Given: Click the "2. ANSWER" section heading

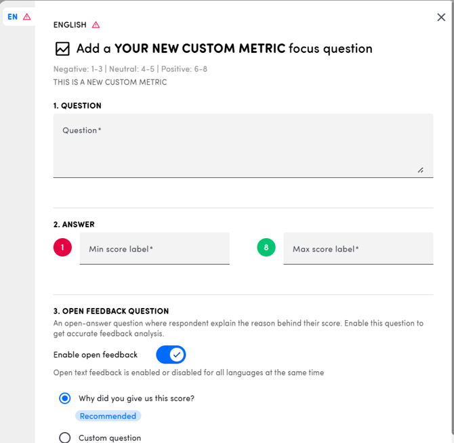Looking at the screenshot, I should [x=74, y=225].
